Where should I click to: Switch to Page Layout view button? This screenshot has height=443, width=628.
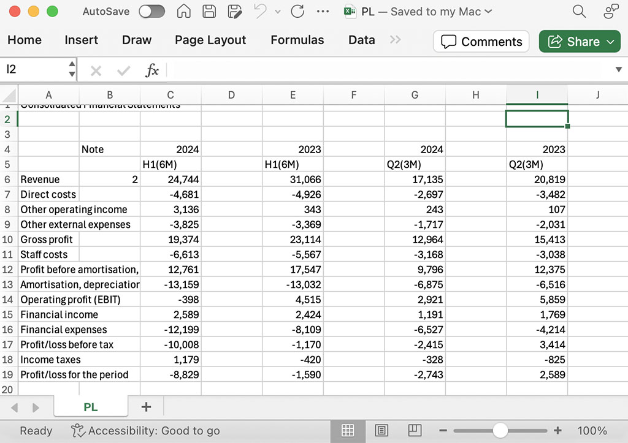(381, 430)
